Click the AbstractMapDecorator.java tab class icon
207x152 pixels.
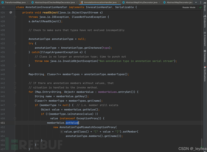tap(164, 2)
